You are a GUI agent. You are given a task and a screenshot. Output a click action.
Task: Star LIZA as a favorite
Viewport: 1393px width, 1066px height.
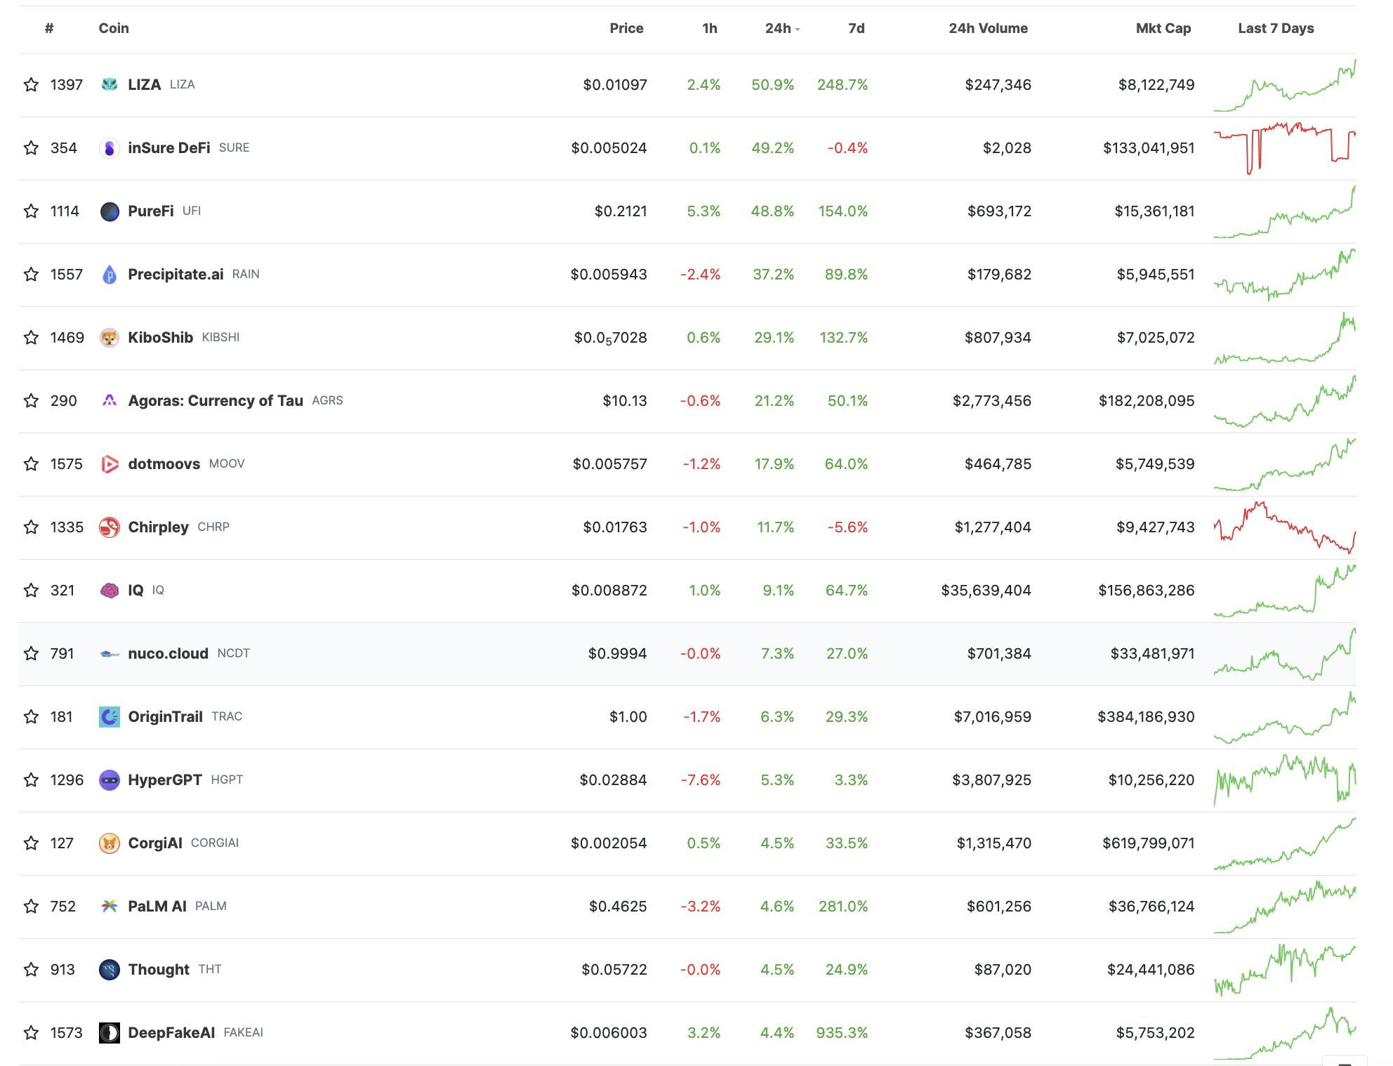[31, 85]
